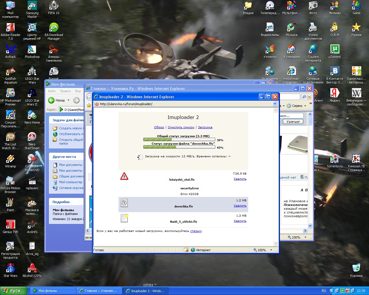Switch to the Улановка.Ру taskbar button

[99, 291]
